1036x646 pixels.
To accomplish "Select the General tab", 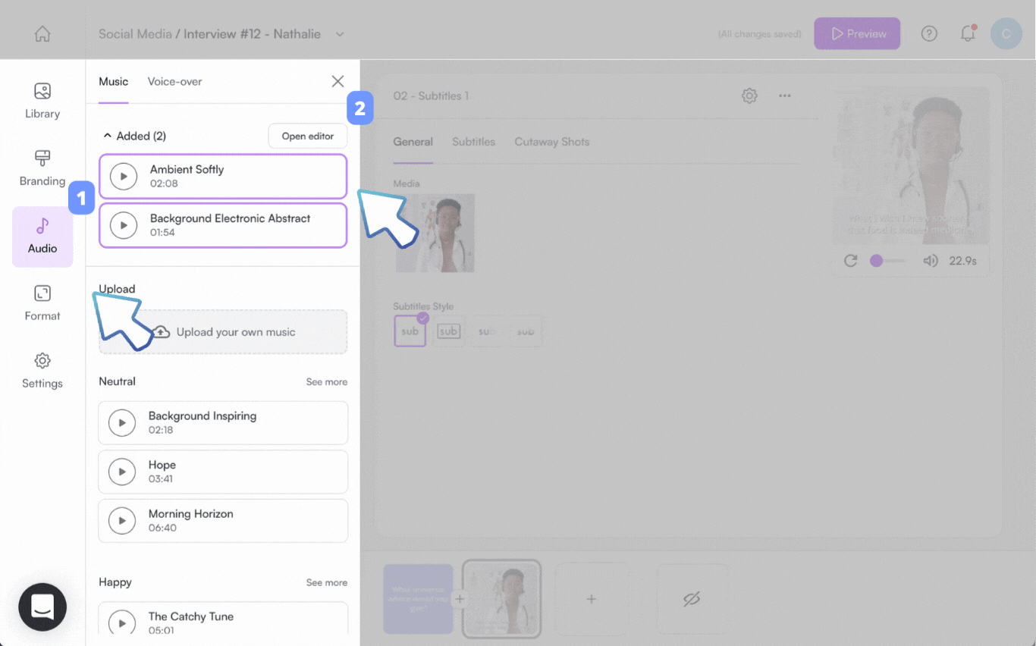I will (413, 142).
